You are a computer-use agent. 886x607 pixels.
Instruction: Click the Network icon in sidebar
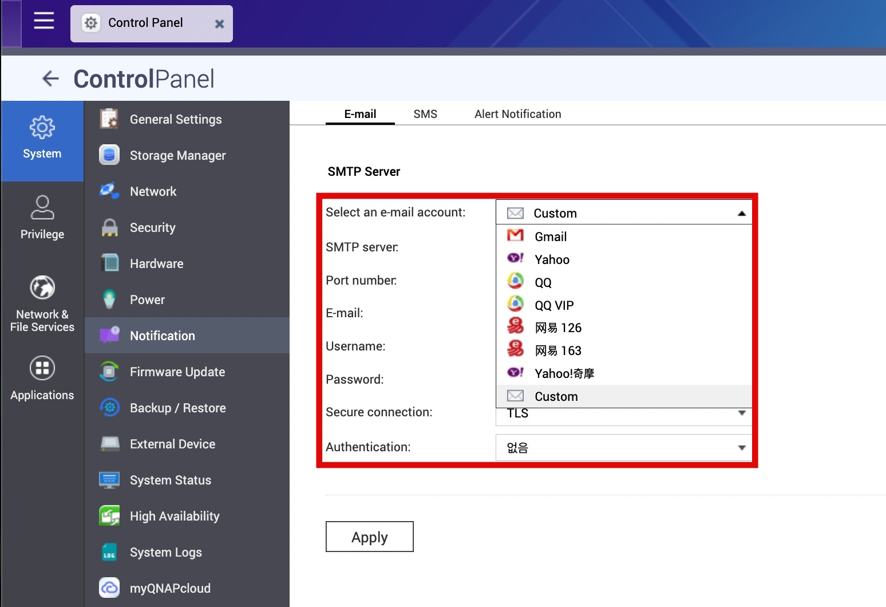109,191
